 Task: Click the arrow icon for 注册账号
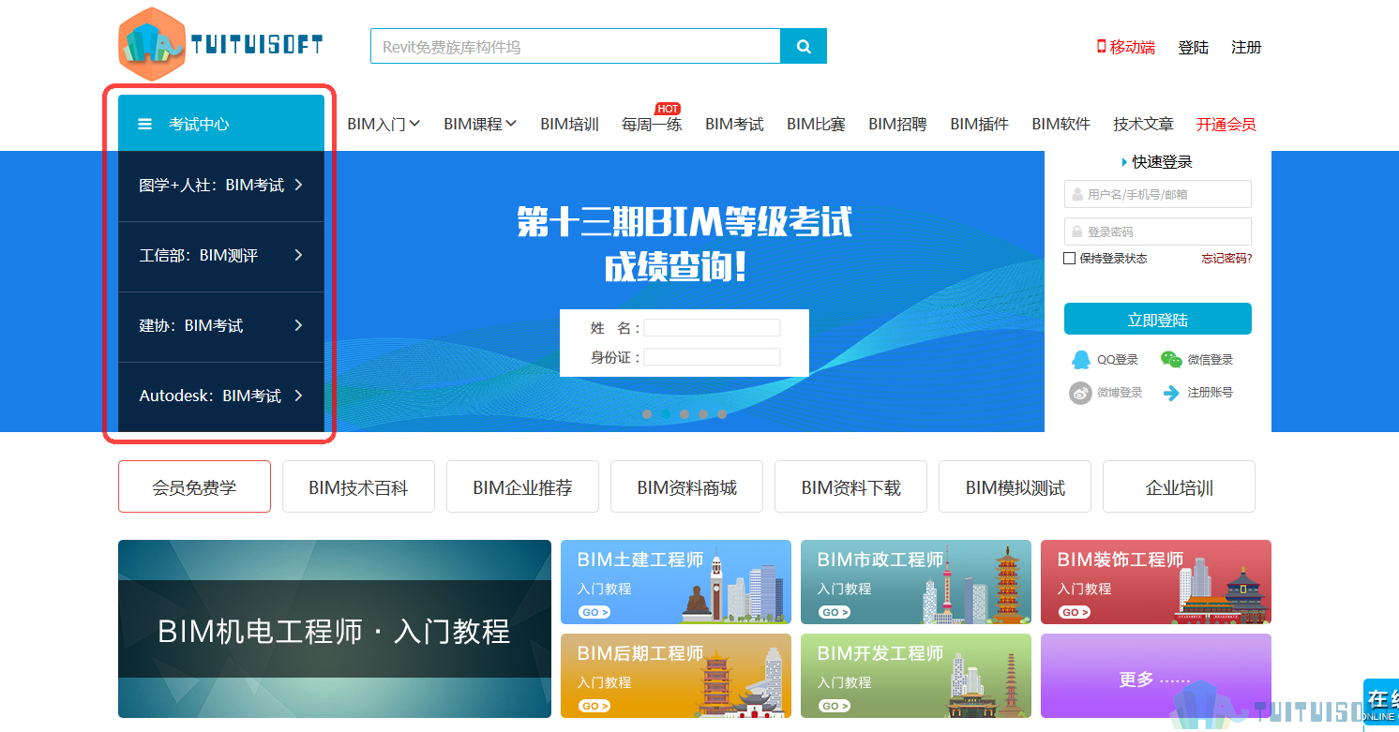pyautogui.click(x=1171, y=393)
